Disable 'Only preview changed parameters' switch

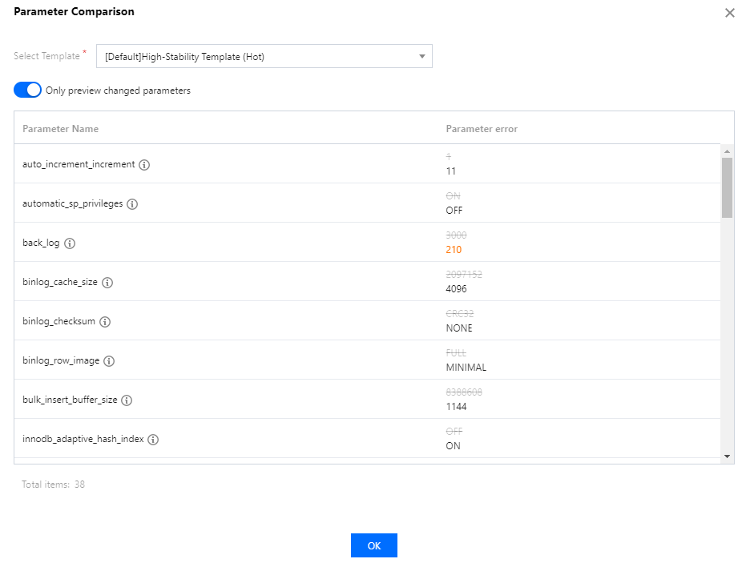(x=27, y=90)
